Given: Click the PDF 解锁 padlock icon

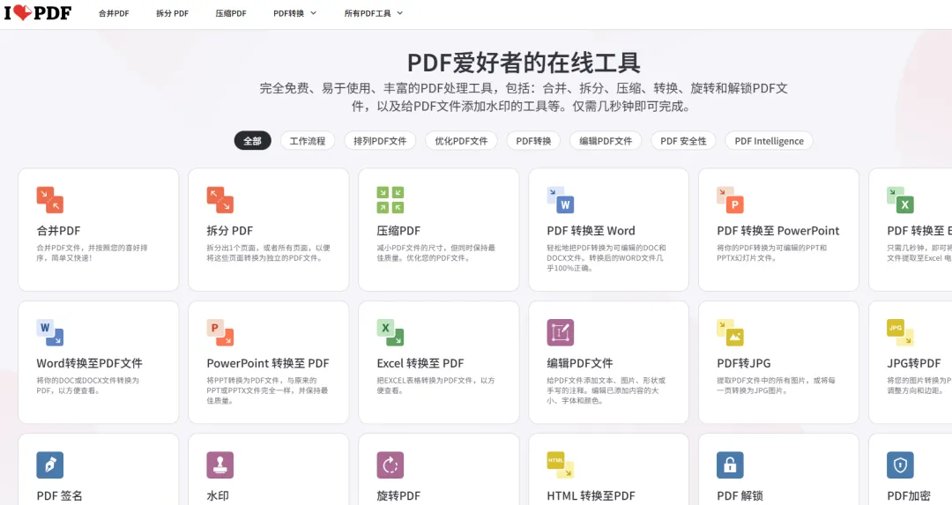Looking at the screenshot, I should pyautogui.click(x=730, y=465).
